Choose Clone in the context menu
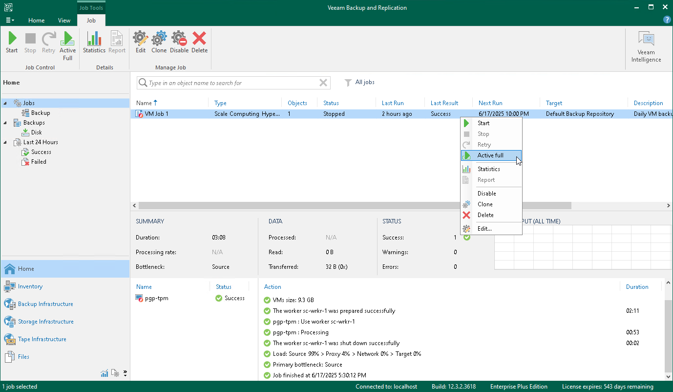673x392 pixels. (x=491, y=204)
